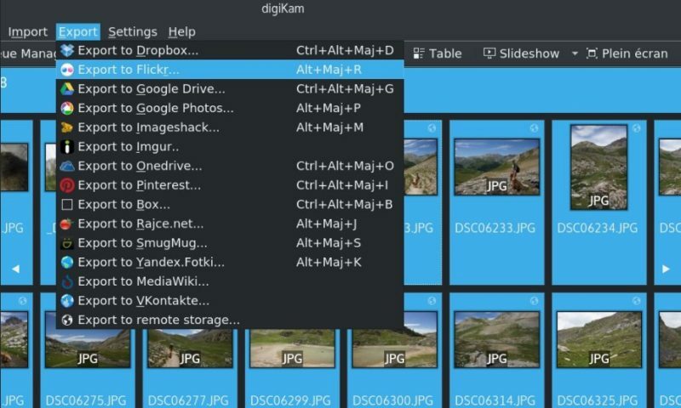Click the Box square icon

tap(67, 204)
